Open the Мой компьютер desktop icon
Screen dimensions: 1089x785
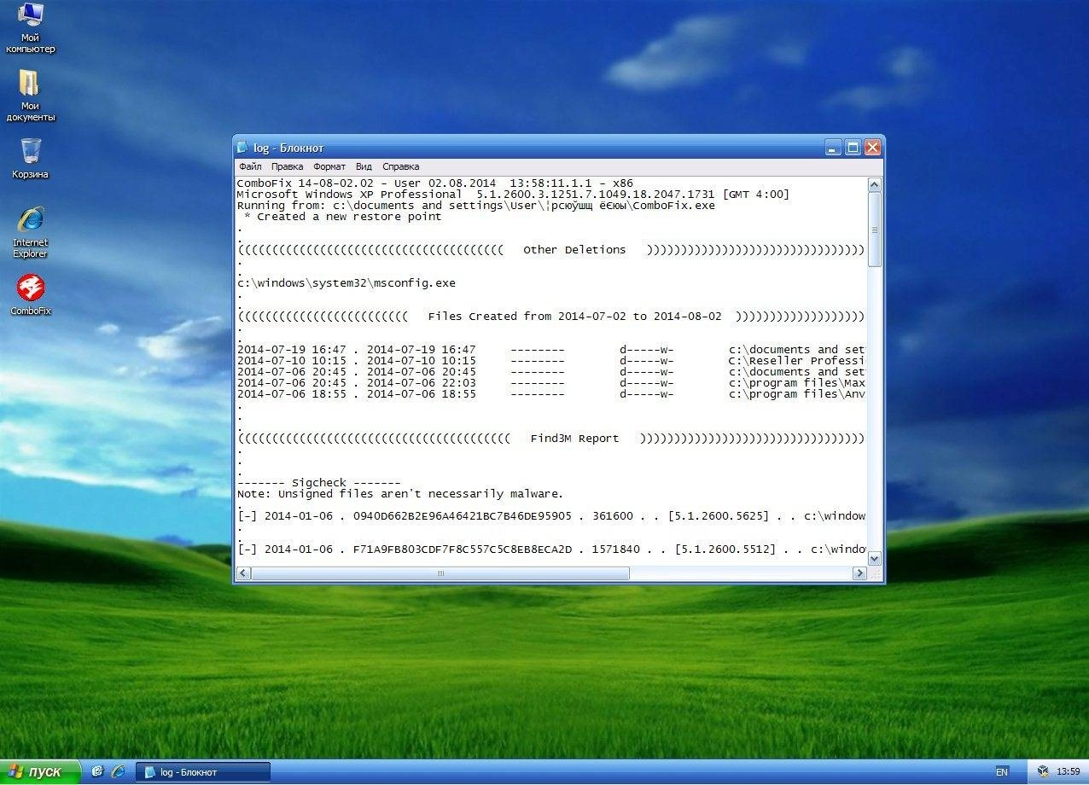click(31, 28)
